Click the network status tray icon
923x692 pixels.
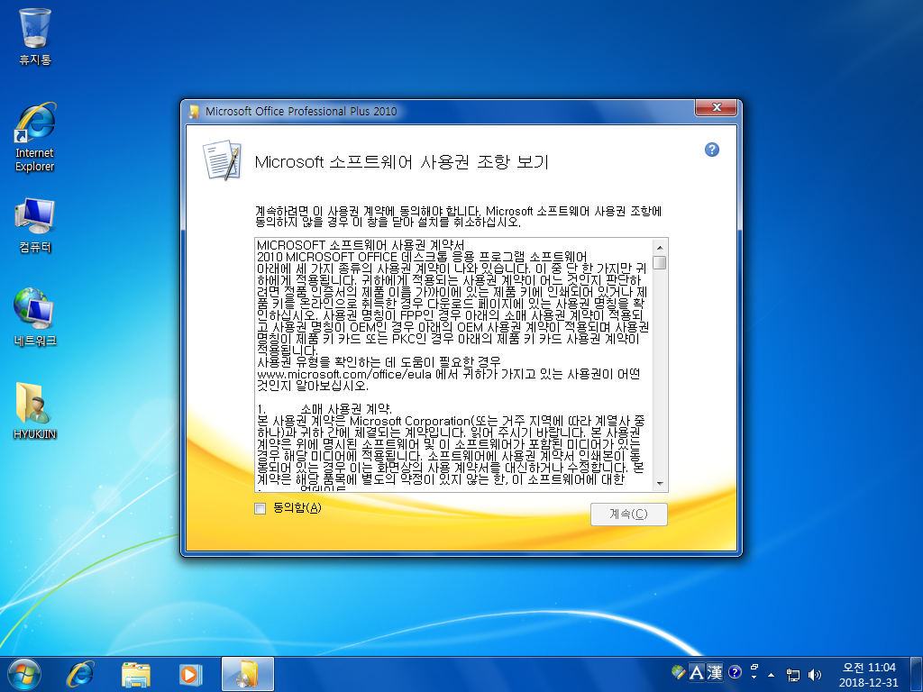pos(793,674)
